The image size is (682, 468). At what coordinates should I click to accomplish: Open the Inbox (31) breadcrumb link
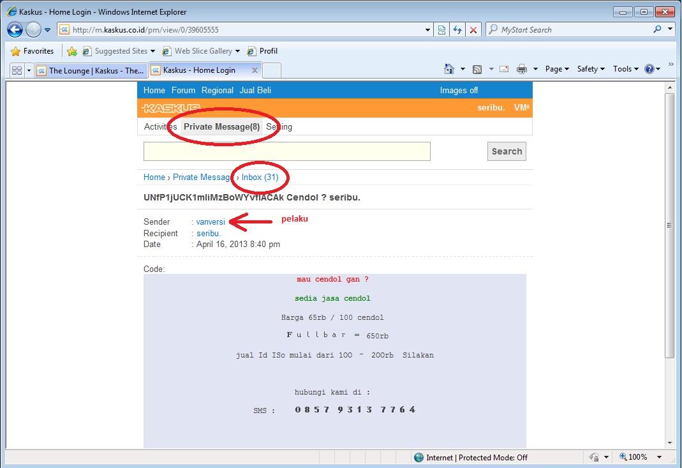[x=260, y=177]
